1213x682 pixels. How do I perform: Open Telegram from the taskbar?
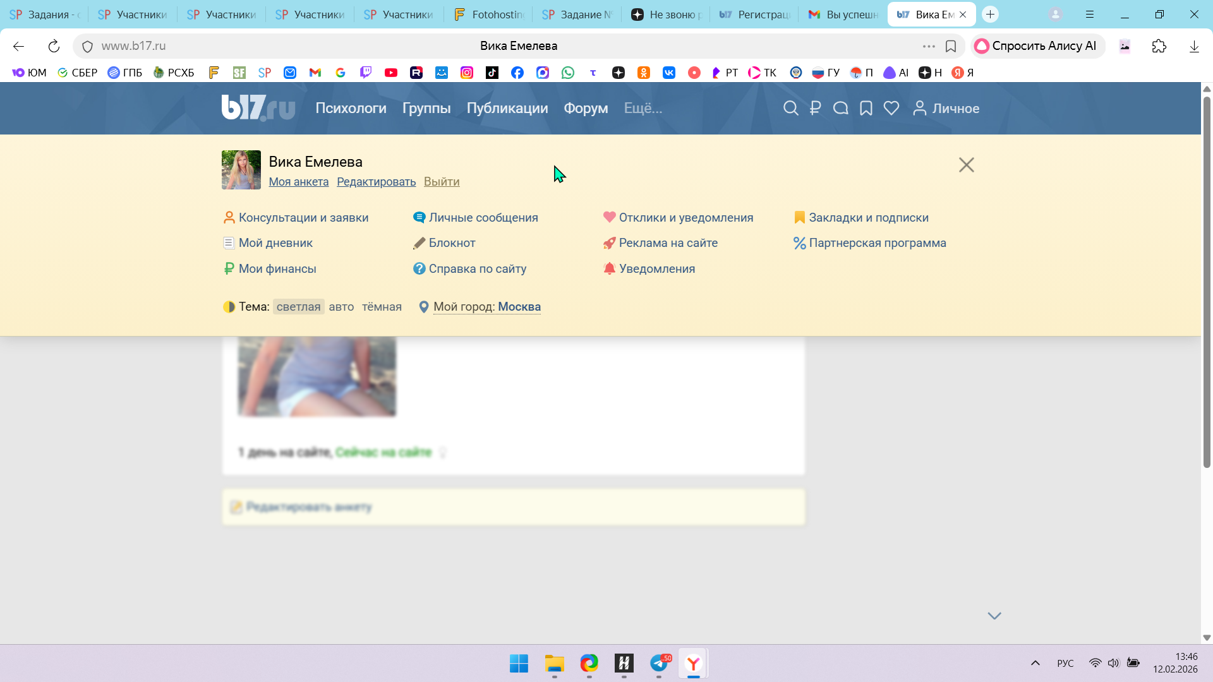click(x=659, y=664)
